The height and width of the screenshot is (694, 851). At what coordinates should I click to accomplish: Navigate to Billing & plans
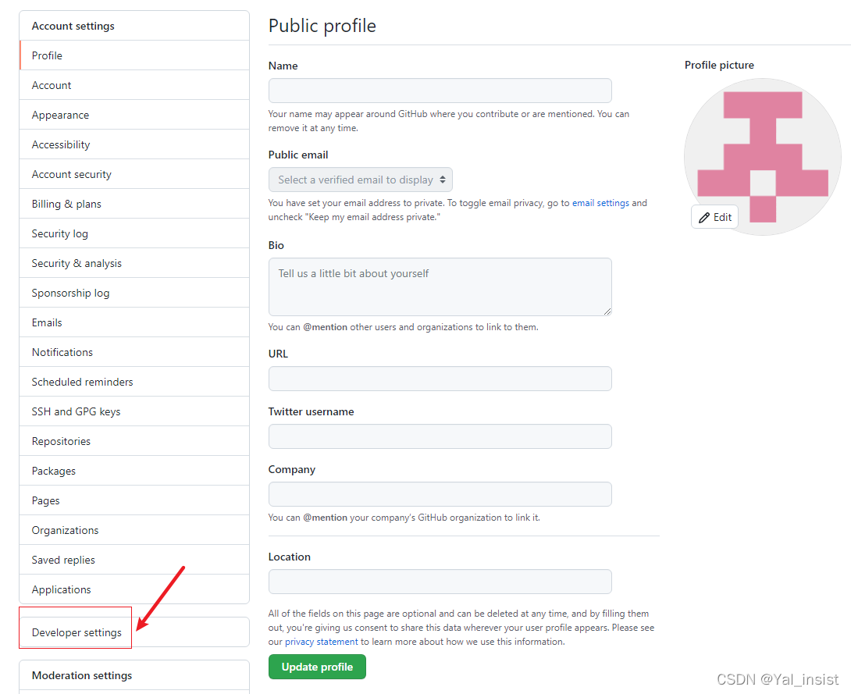click(x=134, y=204)
